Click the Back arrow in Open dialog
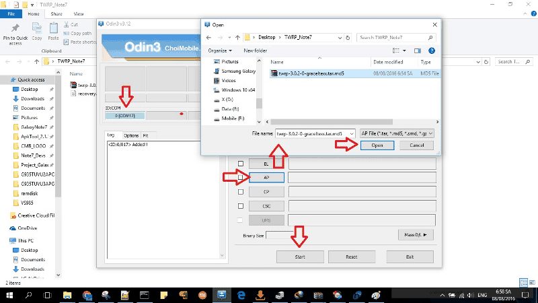This screenshot has width=538, height=303. tap(208, 38)
